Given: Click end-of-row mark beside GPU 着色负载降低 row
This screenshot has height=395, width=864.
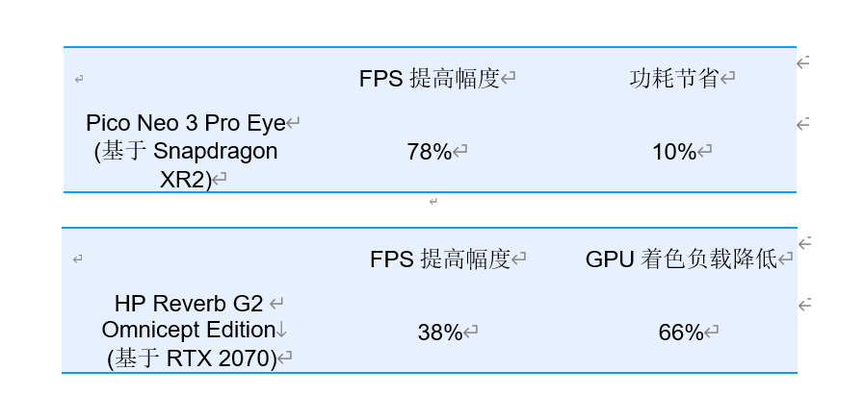Looking at the screenshot, I should (804, 242).
